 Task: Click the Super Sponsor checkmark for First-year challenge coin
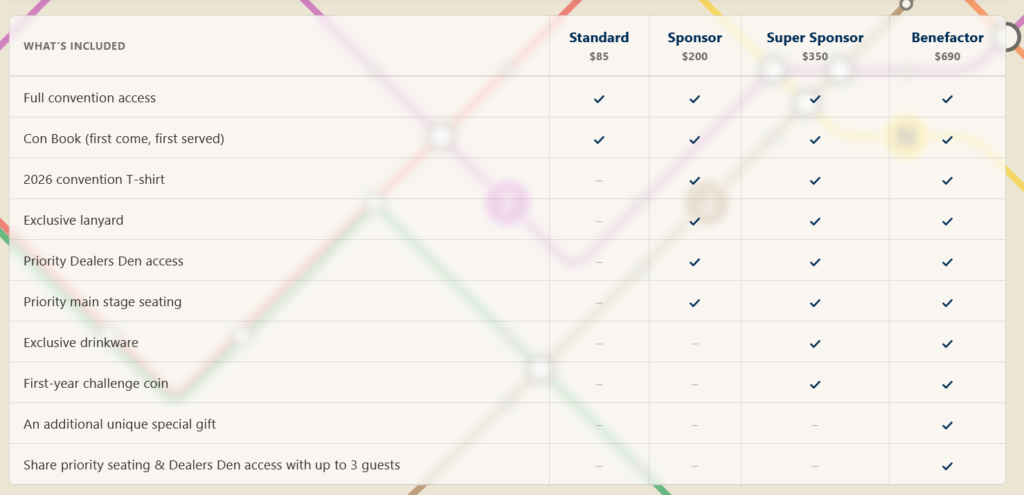[815, 384]
